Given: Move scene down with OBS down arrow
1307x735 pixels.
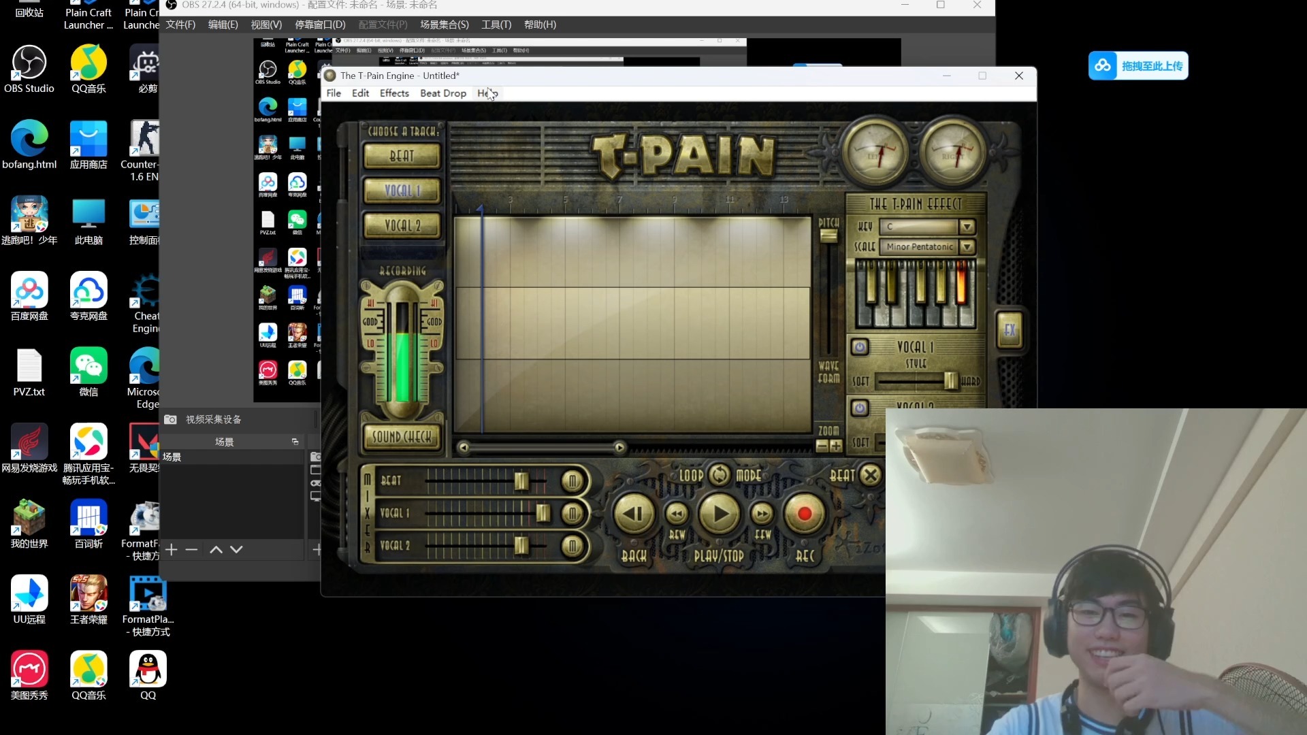Looking at the screenshot, I should (x=236, y=549).
